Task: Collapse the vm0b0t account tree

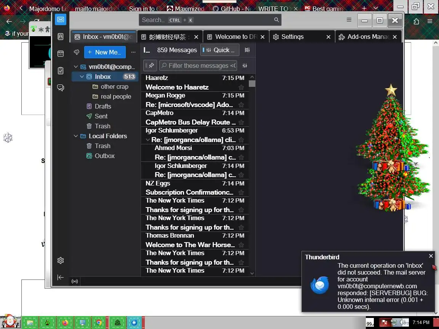Action: [x=75, y=67]
